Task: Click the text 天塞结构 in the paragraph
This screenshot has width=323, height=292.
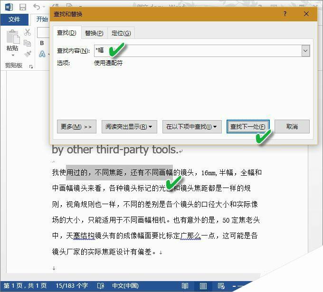Action: point(81,235)
